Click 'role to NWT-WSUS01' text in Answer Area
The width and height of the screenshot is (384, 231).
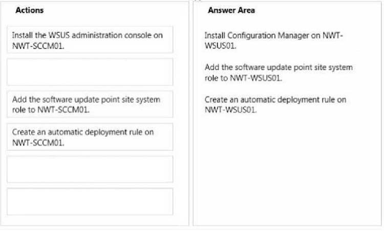coord(243,78)
